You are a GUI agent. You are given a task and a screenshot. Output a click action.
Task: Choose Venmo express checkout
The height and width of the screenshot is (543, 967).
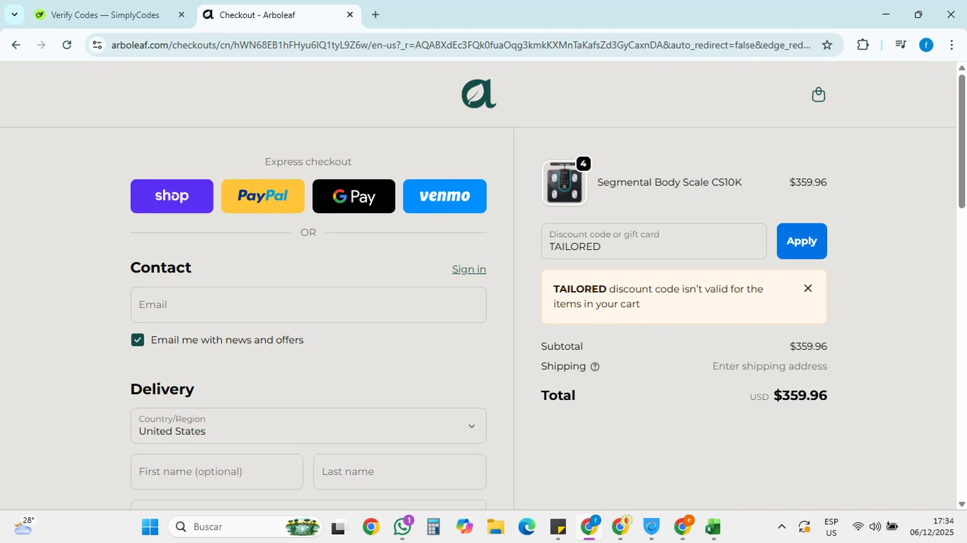coord(445,196)
